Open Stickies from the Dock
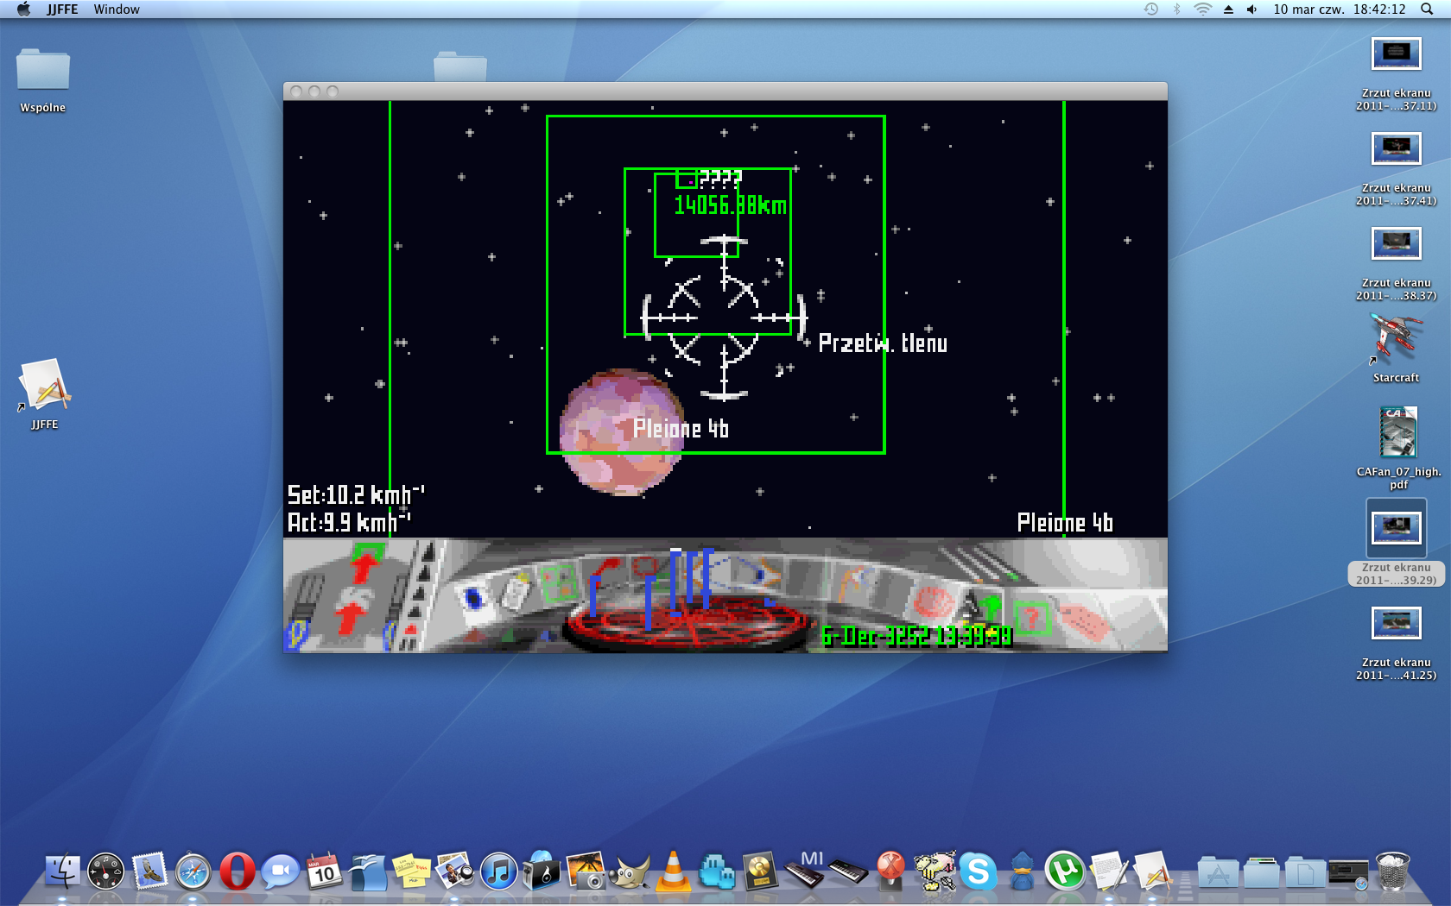This screenshot has height=906, width=1451. point(412,871)
